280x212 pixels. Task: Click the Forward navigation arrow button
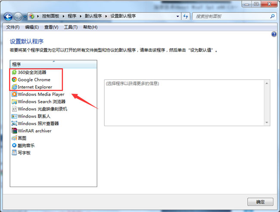tap(18, 17)
